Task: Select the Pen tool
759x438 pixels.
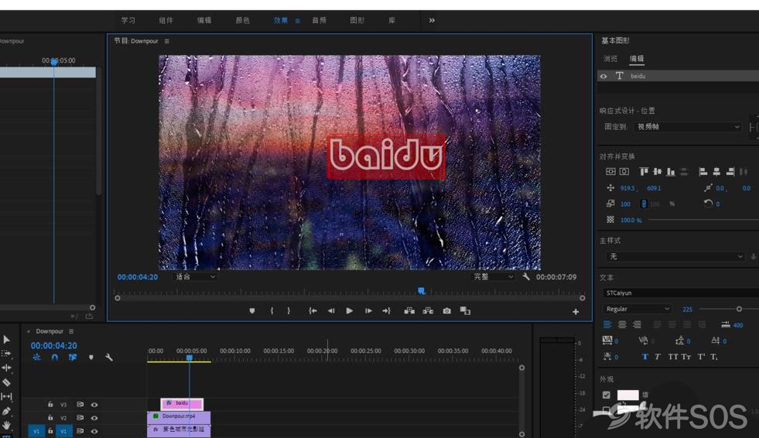Action: (x=6, y=411)
